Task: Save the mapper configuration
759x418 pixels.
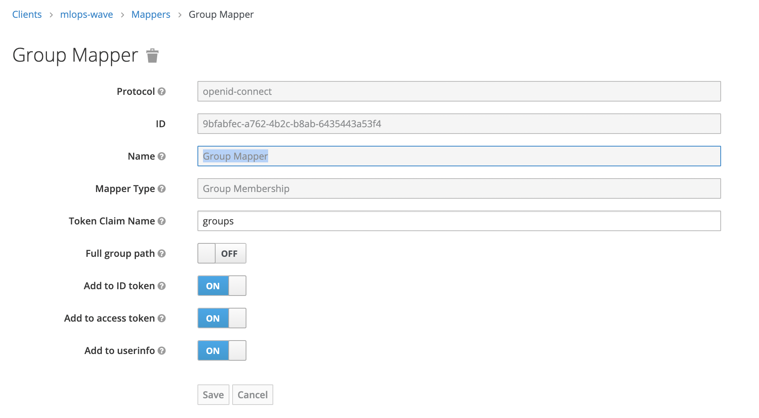Action: click(213, 395)
